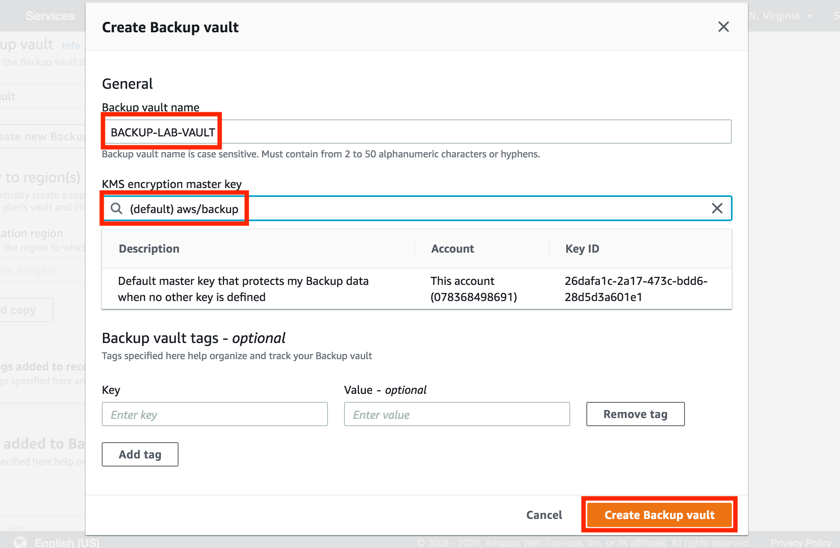Image resolution: width=840 pixels, height=548 pixels.
Task: Select the Key ID column header
Action: (x=582, y=249)
